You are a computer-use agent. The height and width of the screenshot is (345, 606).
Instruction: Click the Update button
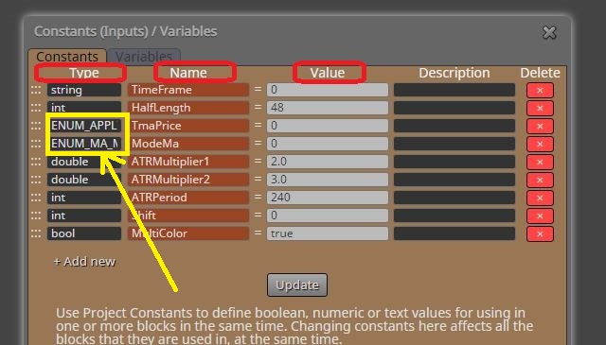point(297,285)
